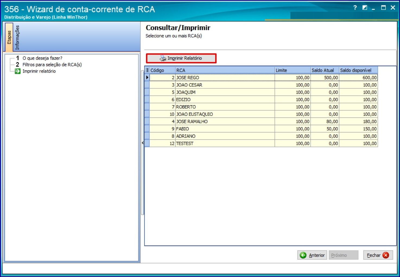
Task: Click the black-and-white square title bar icon
Action: [365, 8]
